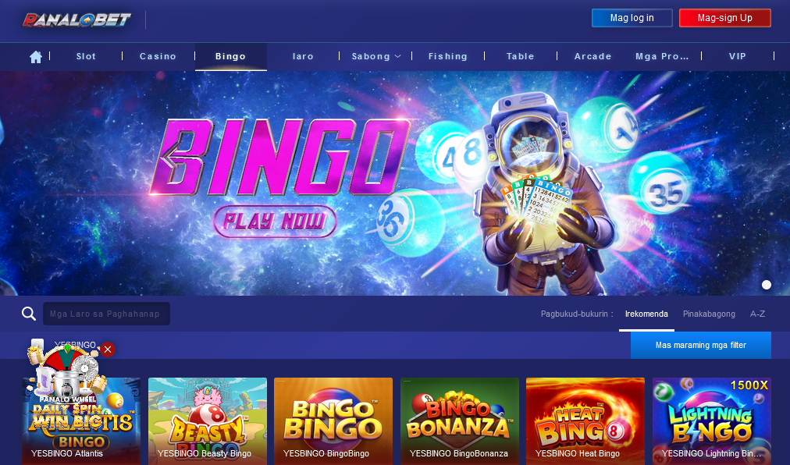This screenshot has width=790, height=465.
Task: Focus the Mga Laro sa Paghahanap field
Action: 106,314
